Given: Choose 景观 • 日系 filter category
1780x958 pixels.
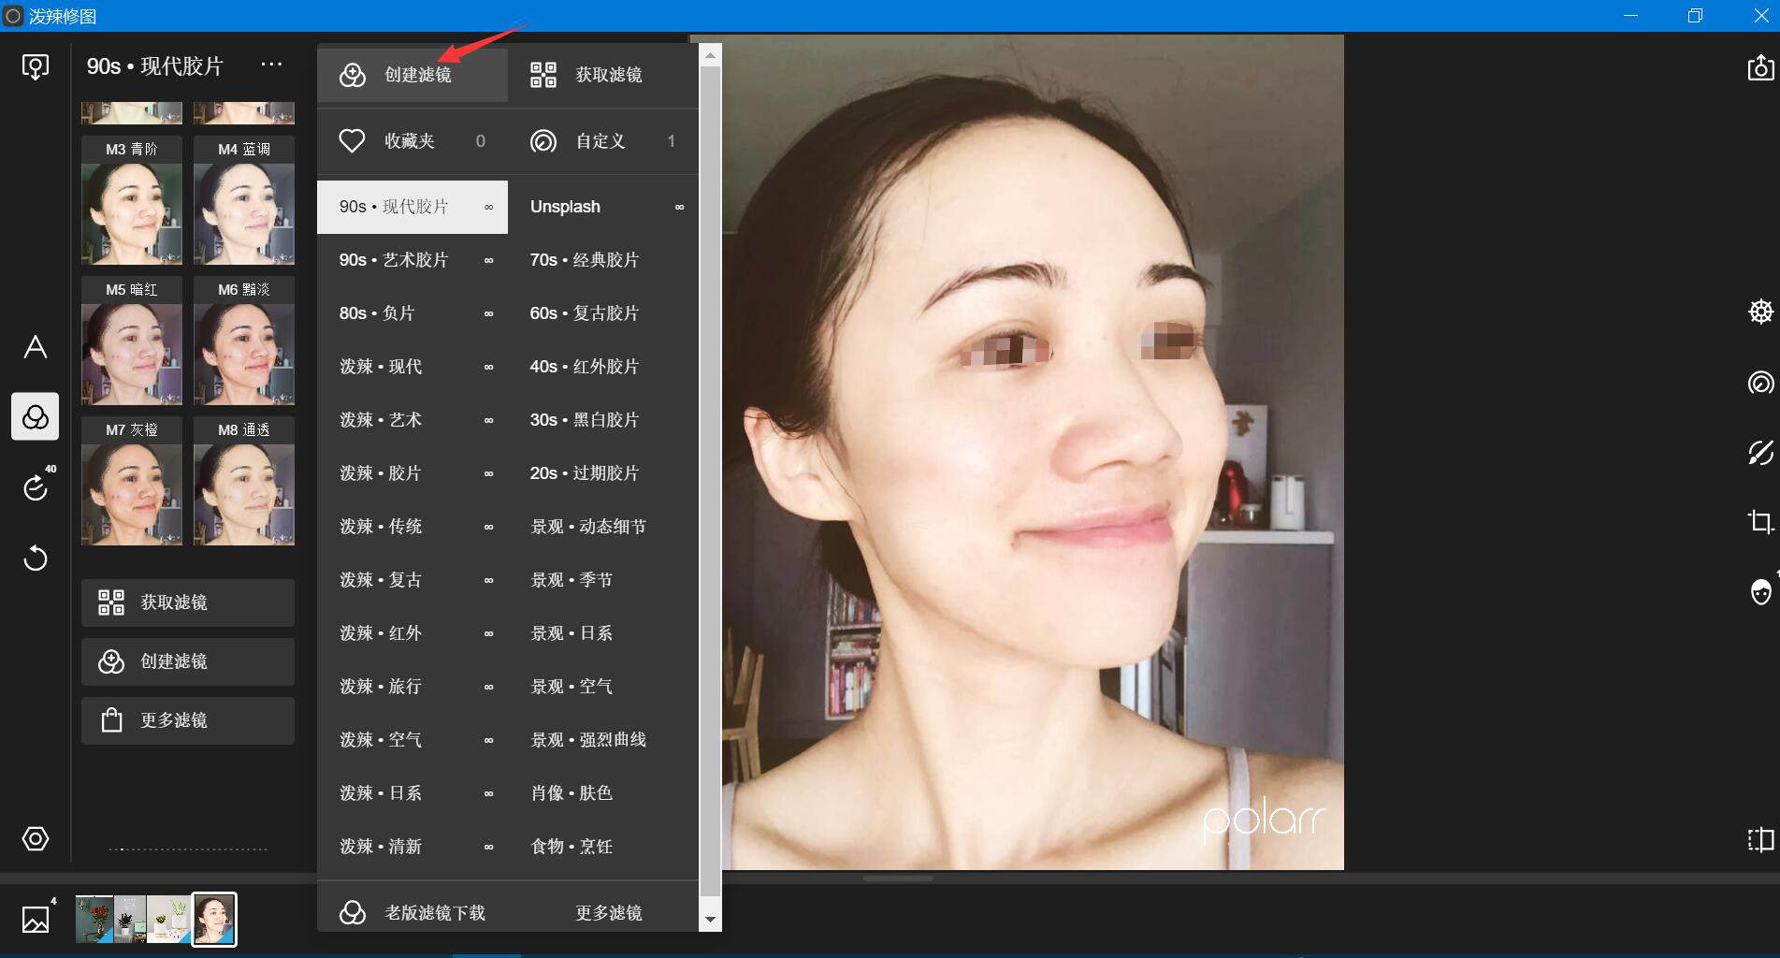Looking at the screenshot, I should [603, 633].
